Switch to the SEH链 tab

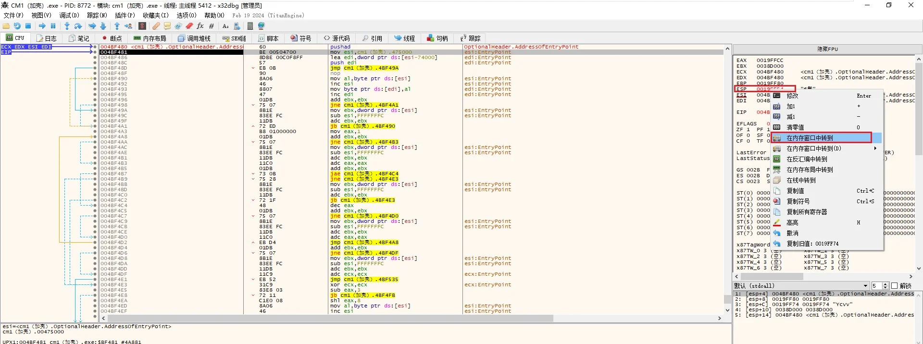234,38
